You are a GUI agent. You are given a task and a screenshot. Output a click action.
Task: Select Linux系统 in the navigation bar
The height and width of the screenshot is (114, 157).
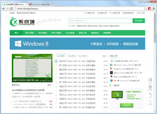[x=70, y=33]
